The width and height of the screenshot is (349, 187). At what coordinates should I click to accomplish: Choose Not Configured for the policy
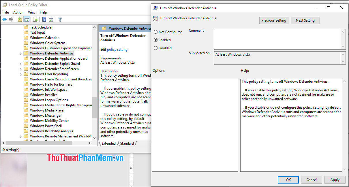coord(156,32)
